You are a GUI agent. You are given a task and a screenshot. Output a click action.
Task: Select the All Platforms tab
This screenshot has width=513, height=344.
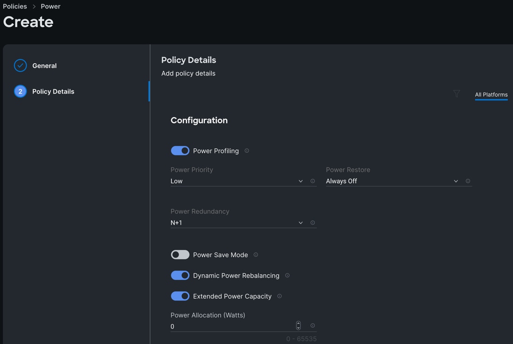491,95
